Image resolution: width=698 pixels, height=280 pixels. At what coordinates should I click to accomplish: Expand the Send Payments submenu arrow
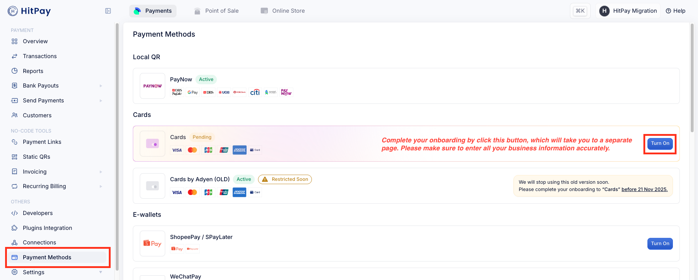point(101,101)
